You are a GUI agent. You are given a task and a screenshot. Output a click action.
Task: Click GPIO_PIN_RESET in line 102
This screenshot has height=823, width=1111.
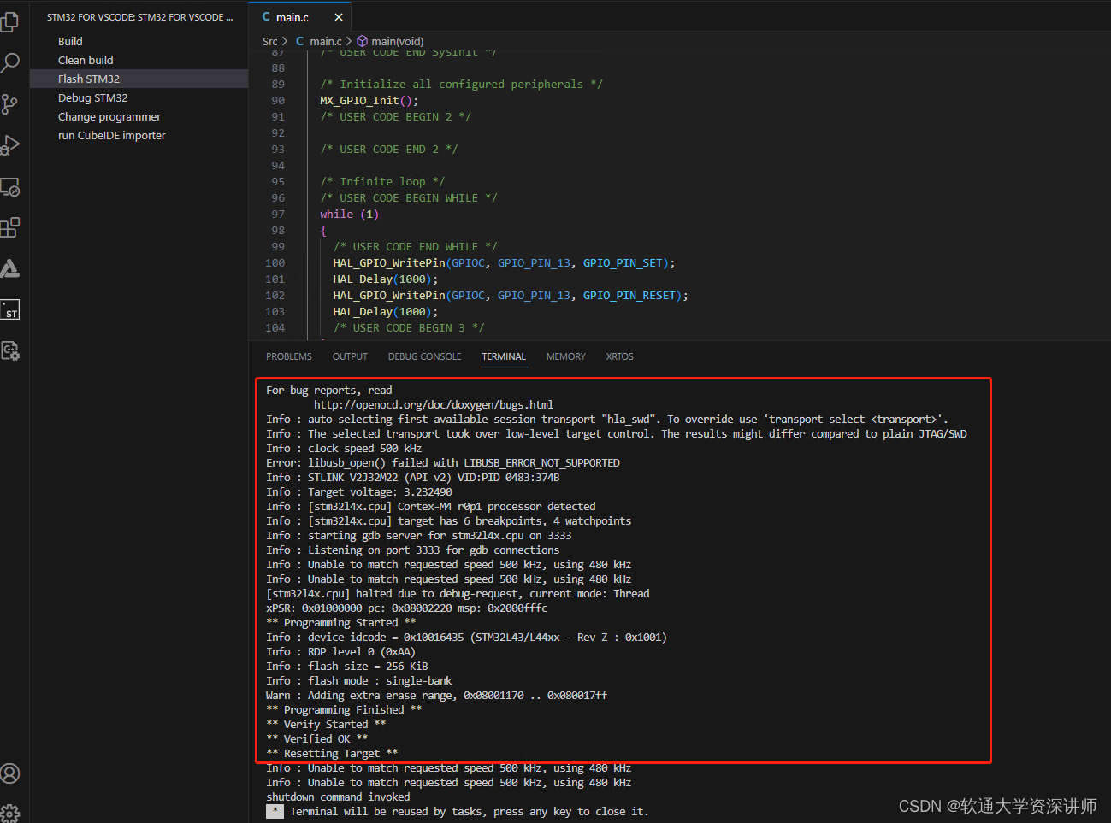(x=630, y=296)
